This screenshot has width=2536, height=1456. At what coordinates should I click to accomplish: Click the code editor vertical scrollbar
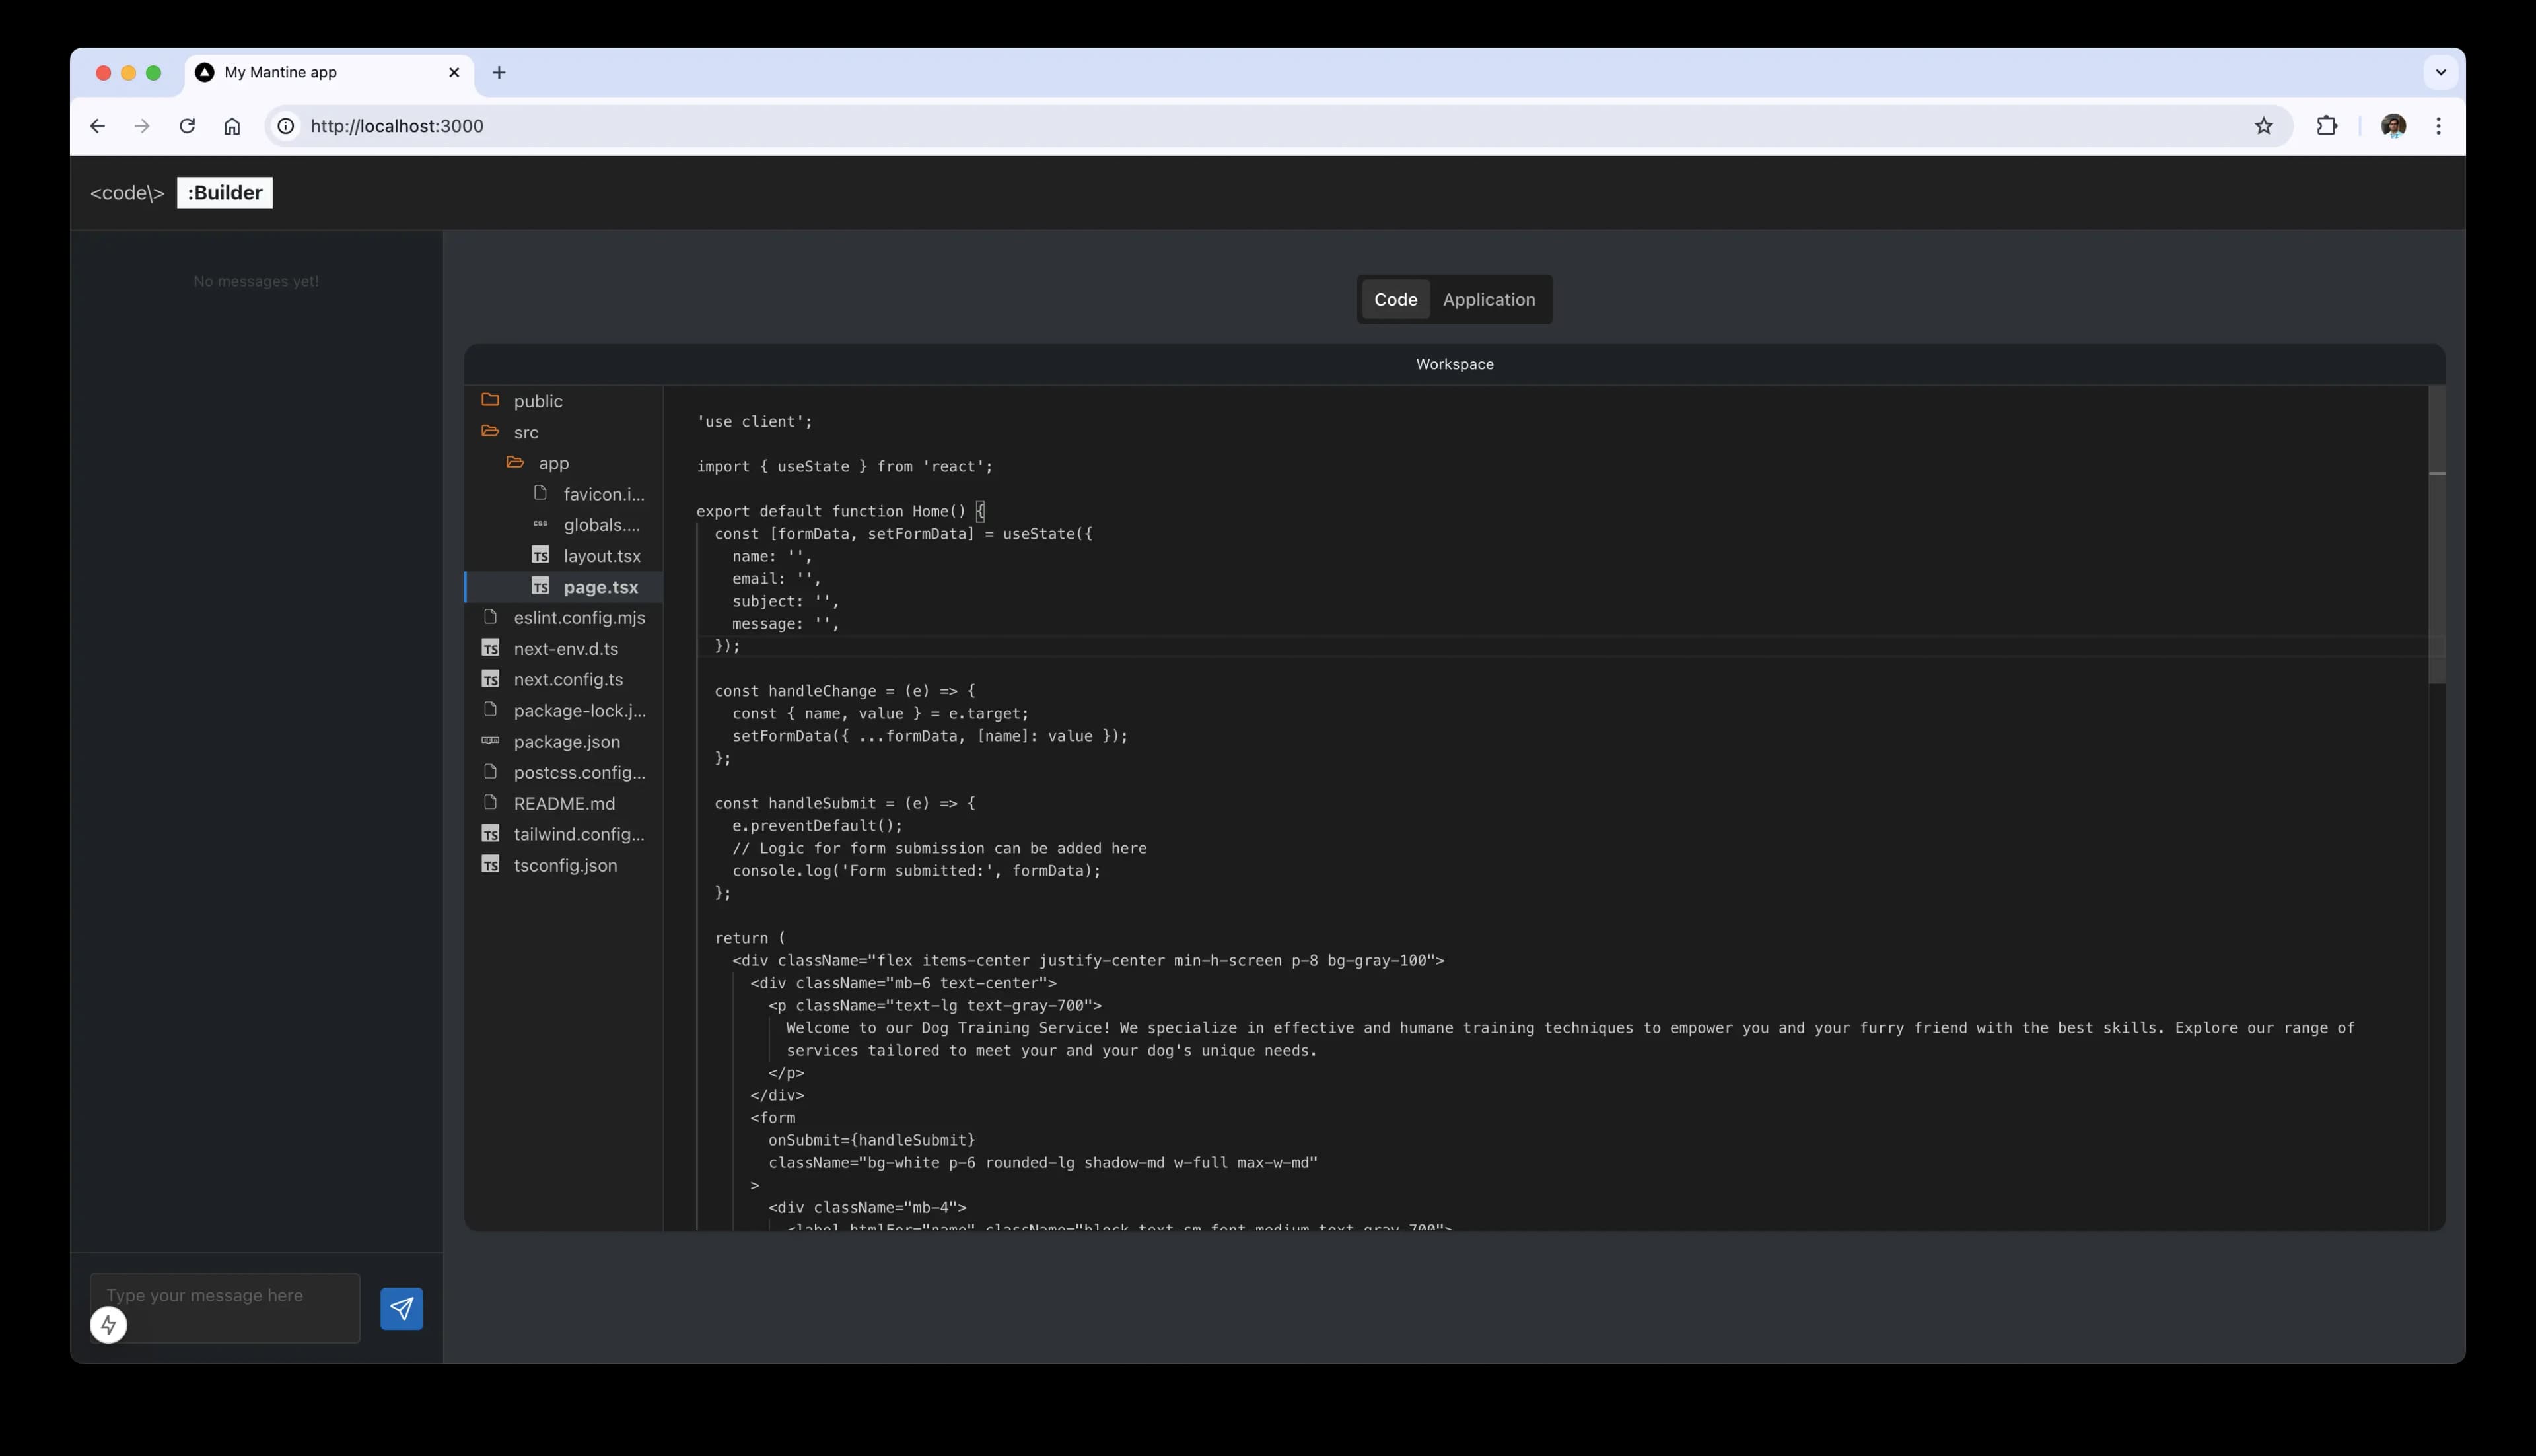tap(2437, 535)
